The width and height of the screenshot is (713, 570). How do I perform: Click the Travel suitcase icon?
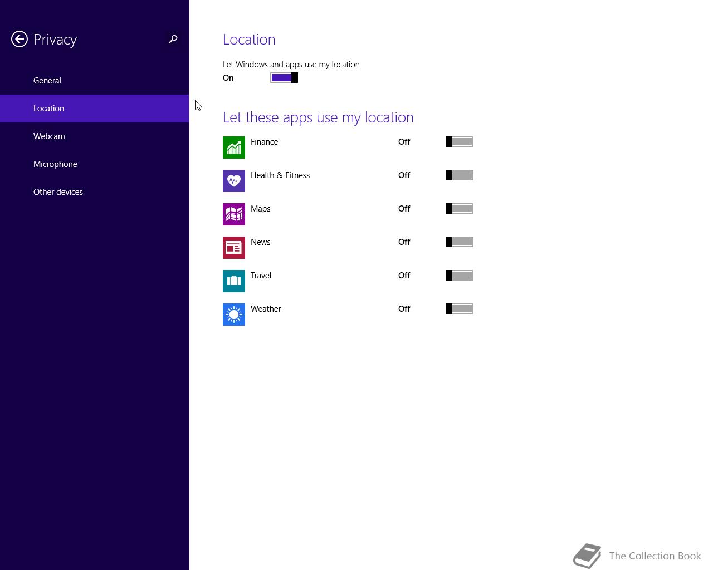234,281
